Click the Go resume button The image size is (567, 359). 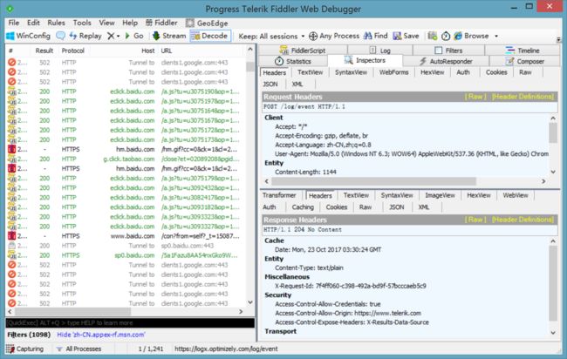pos(134,36)
